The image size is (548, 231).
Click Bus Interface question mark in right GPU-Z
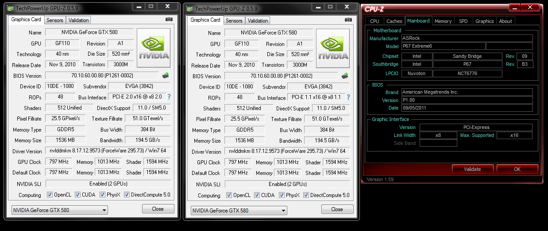[348, 97]
